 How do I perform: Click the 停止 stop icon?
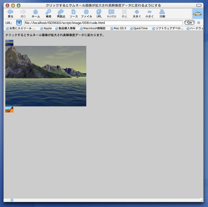point(124,12)
